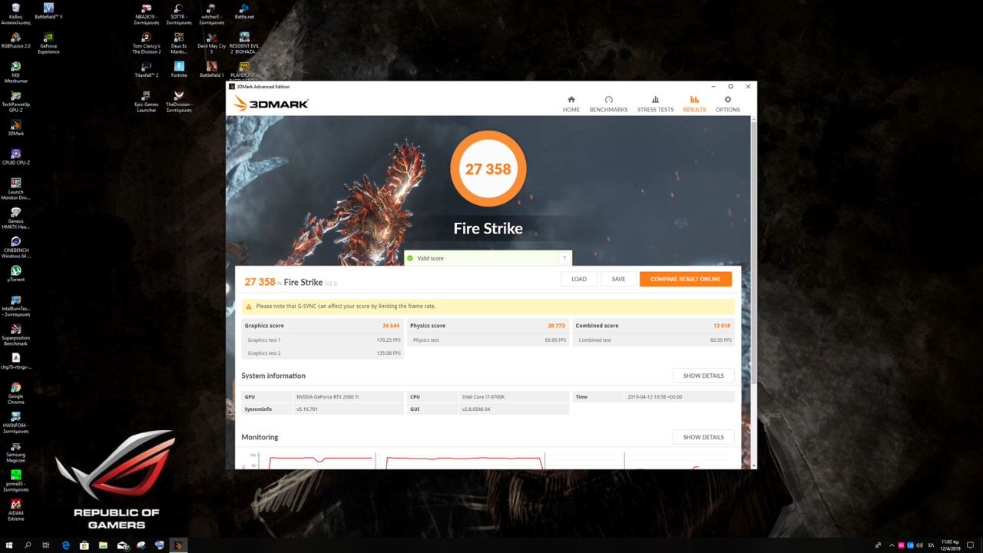Open Google Chrome desktop icon
Viewport: 983px width, 553px height.
click(x=15, y=393)
